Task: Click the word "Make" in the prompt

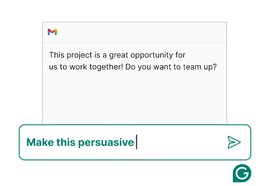Action: click(40, 142)
